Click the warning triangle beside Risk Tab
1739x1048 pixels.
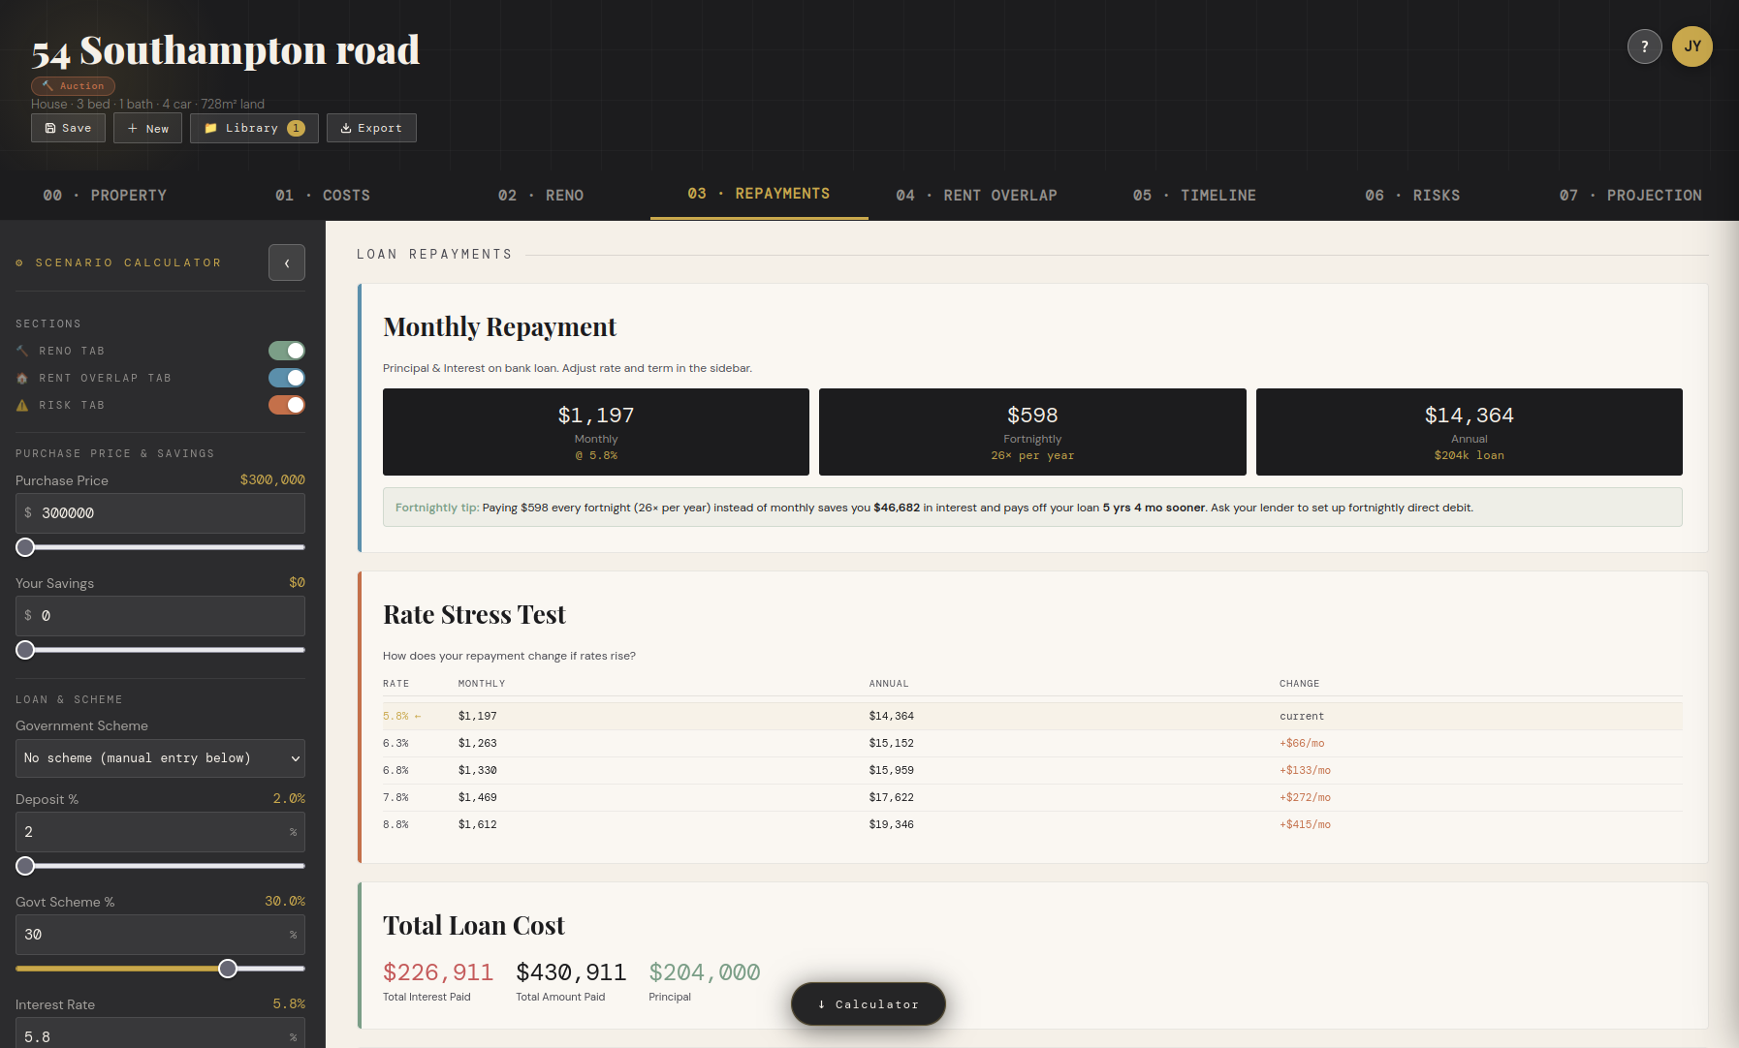(21, 405)
